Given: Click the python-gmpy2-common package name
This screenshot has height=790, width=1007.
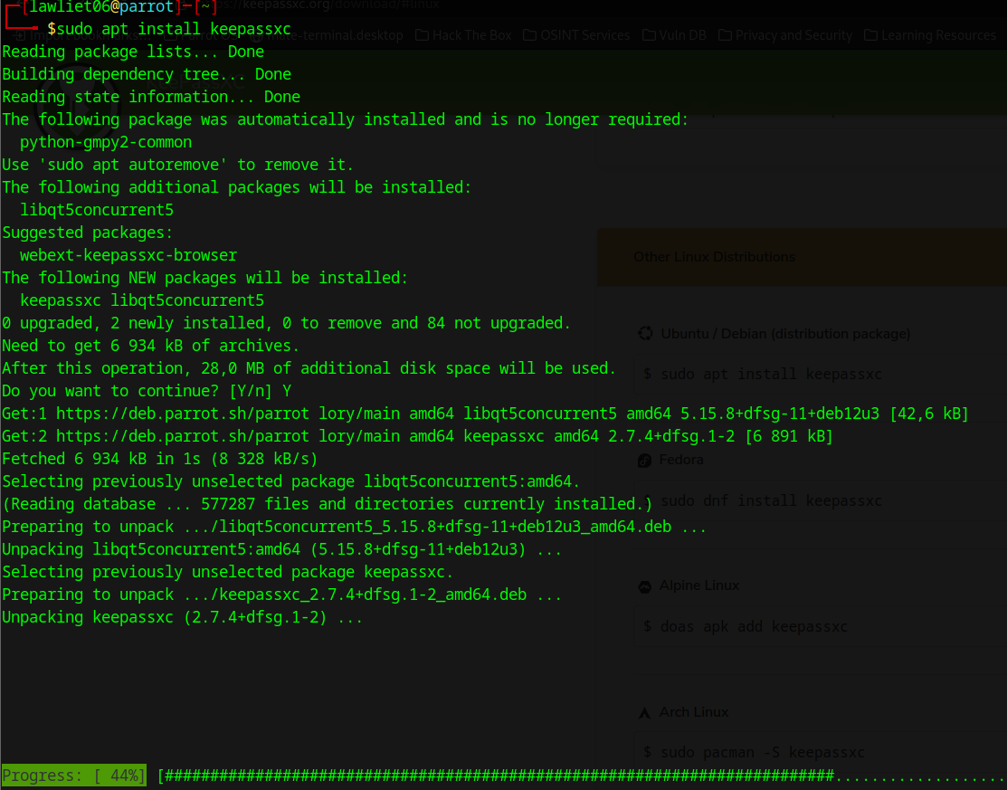Looking at the screenshot, I should point(106,142).
